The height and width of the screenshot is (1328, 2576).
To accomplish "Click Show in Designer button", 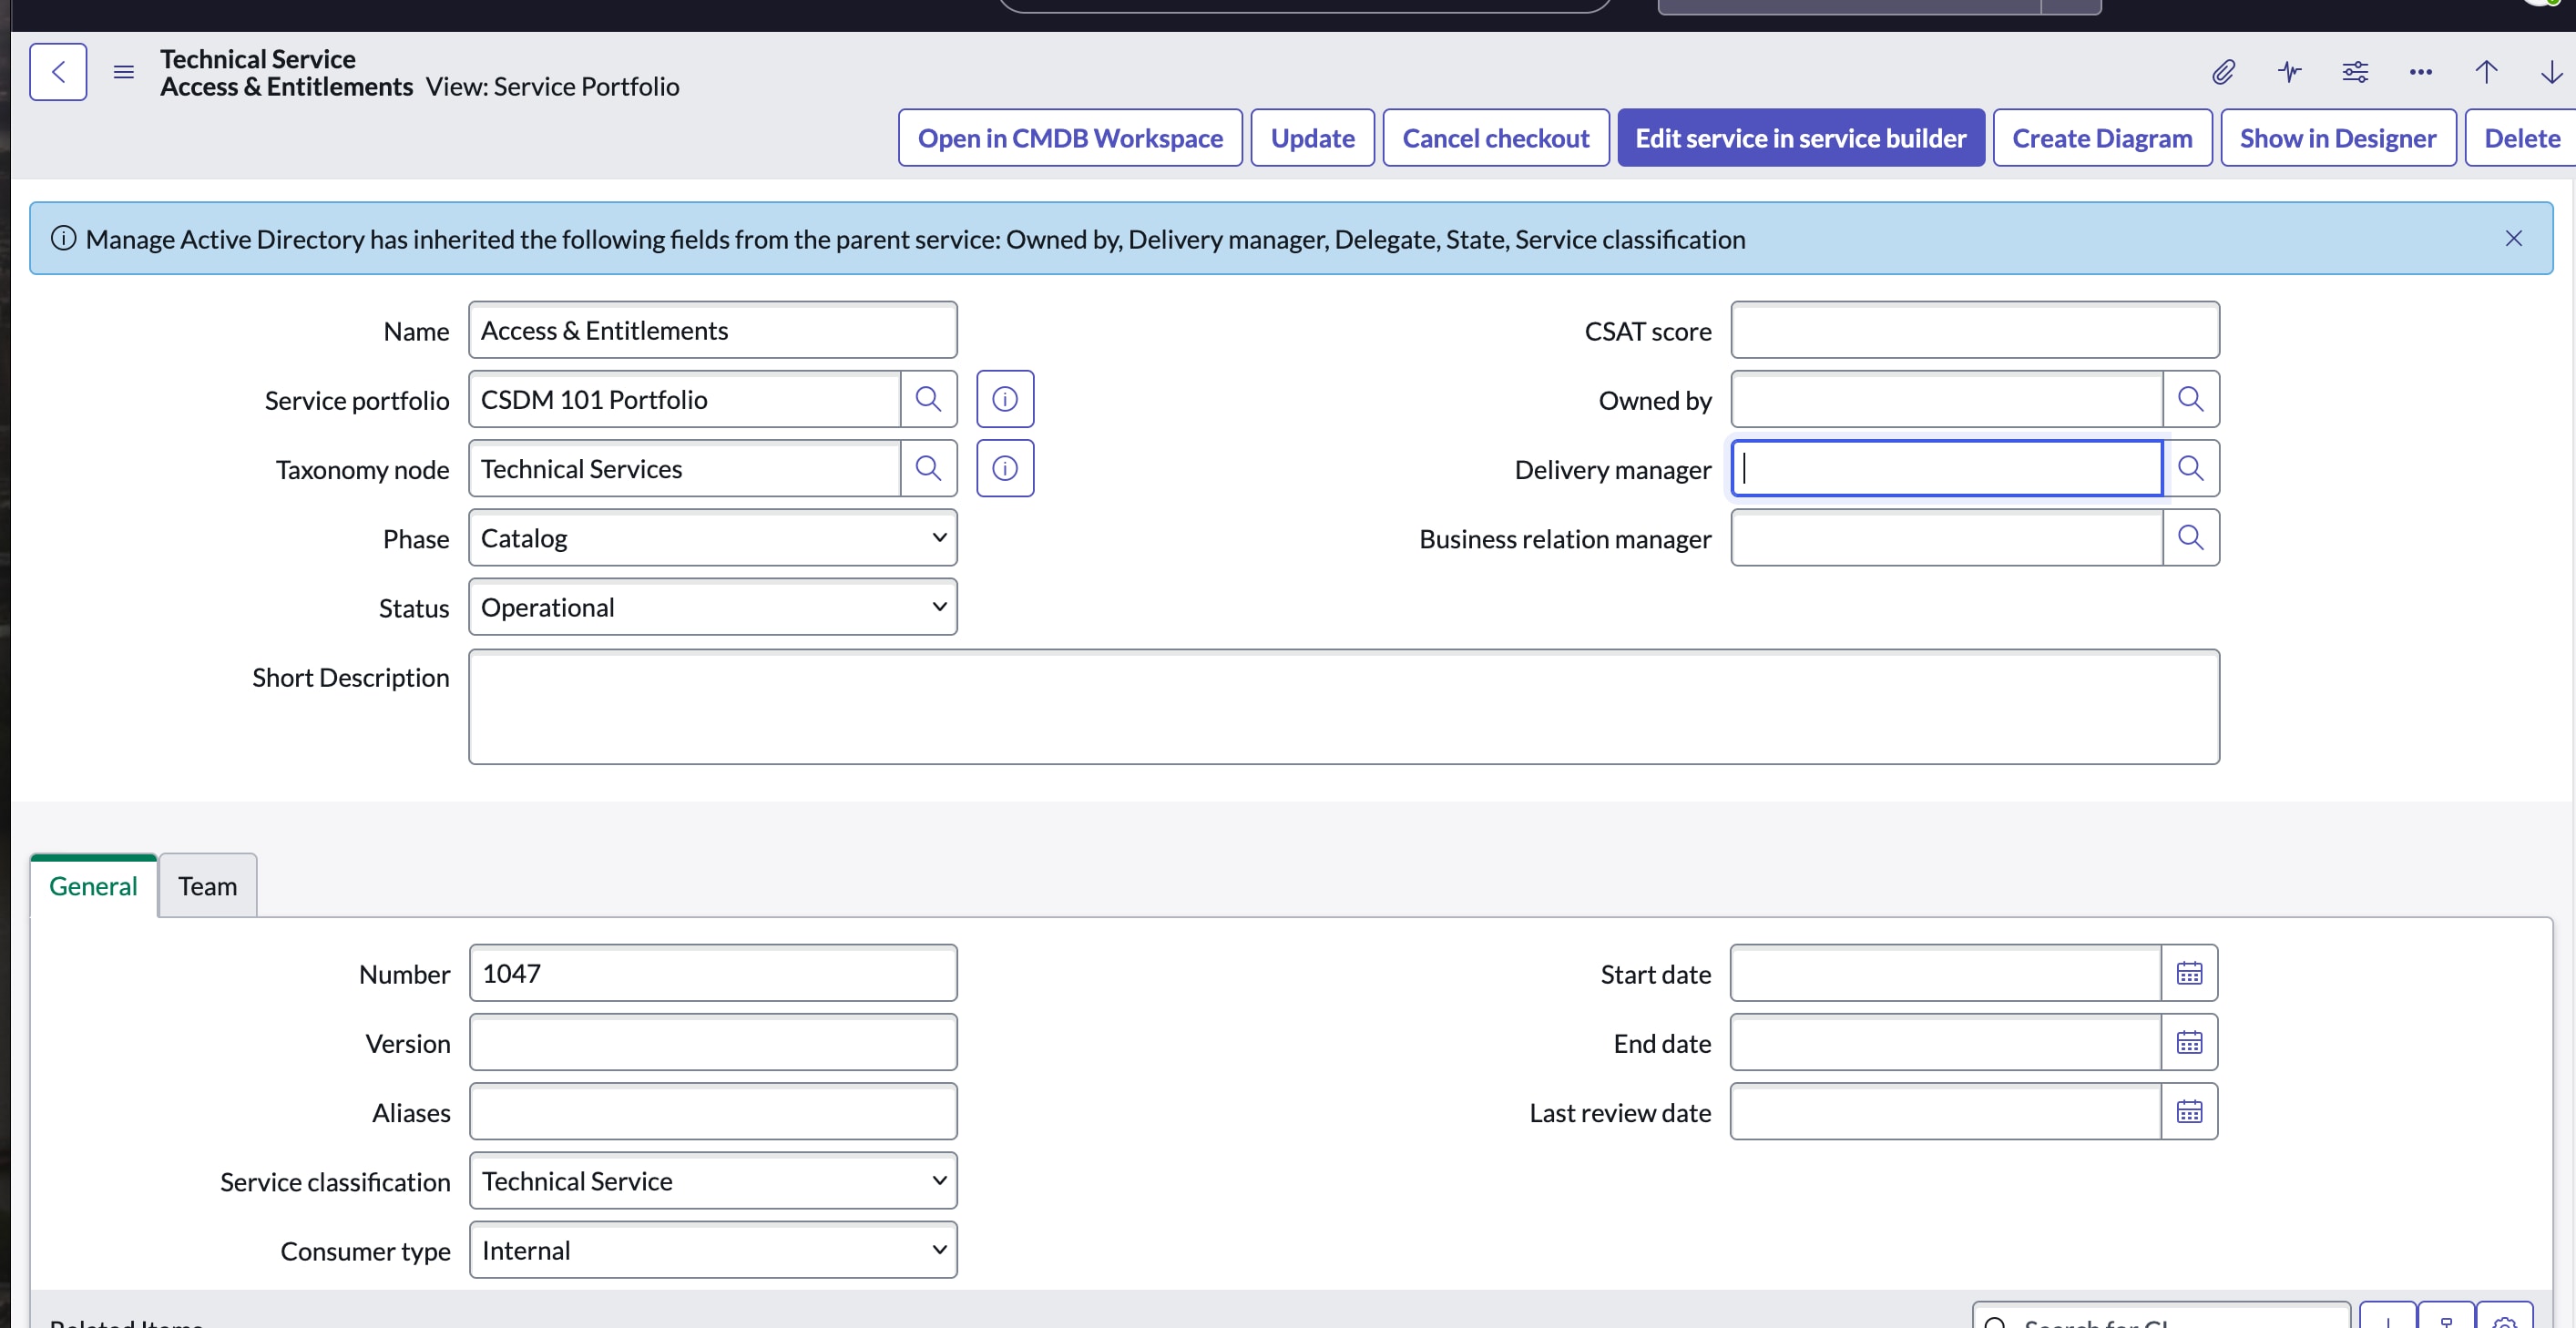I will pos(2338,138).
